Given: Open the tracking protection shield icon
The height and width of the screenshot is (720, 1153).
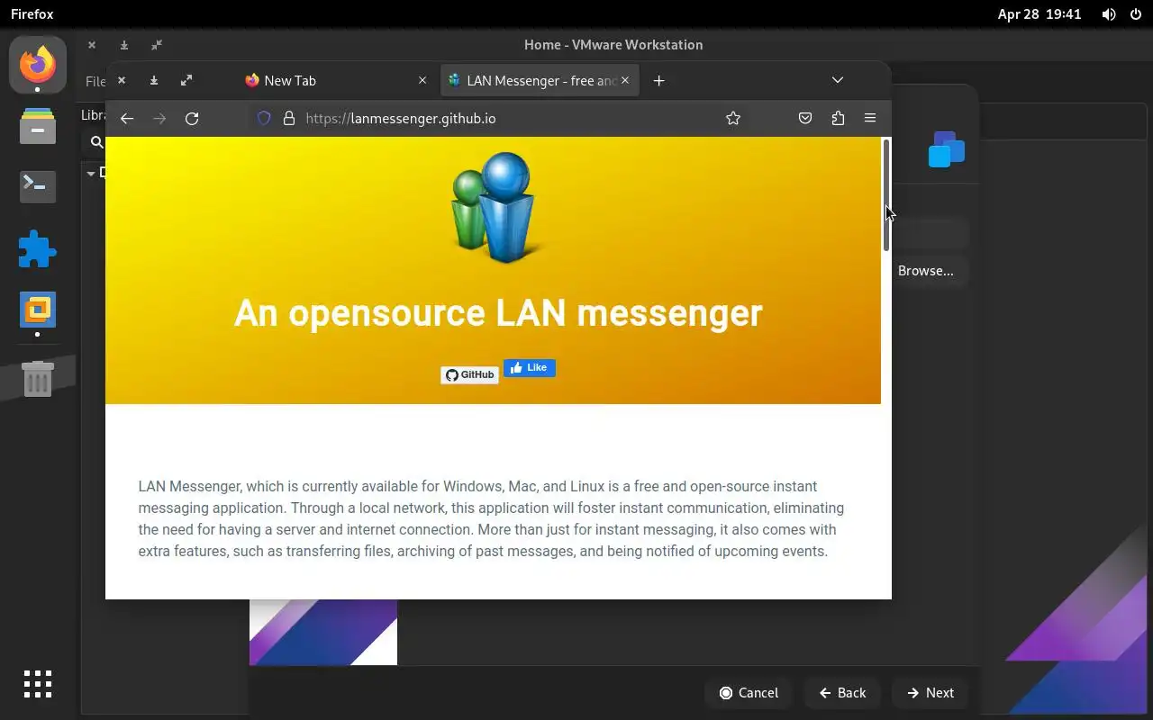Looking at the screenshot, I should (264, 118).
